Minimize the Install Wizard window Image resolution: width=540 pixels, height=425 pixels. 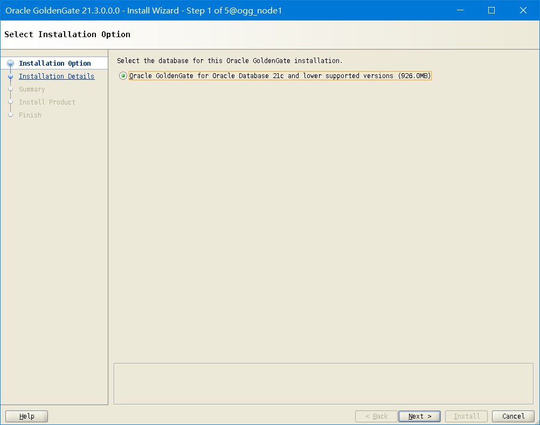coord(460,10)
